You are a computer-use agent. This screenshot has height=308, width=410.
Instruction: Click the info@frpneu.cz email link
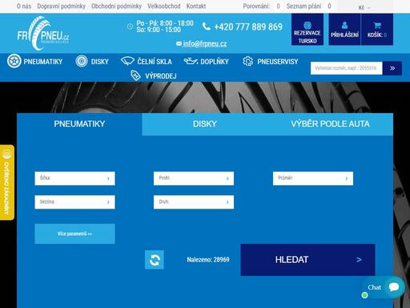click(205, 43)
